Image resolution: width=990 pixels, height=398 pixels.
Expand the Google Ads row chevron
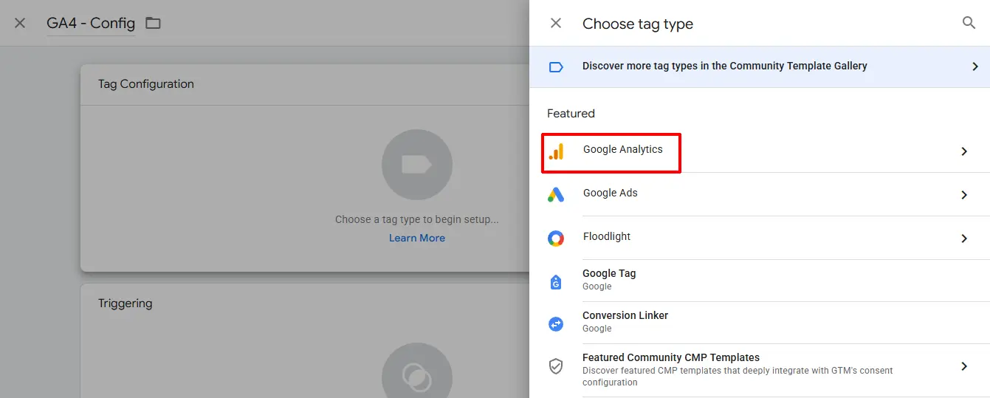964,195
